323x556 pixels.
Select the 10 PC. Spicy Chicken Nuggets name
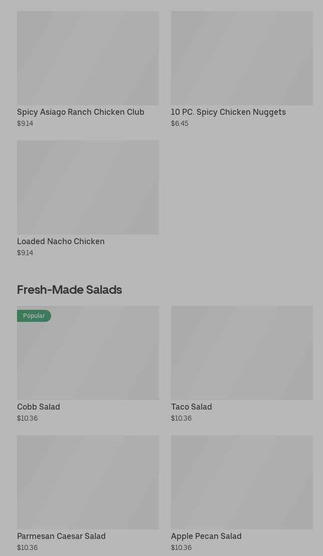click(228, 112)
